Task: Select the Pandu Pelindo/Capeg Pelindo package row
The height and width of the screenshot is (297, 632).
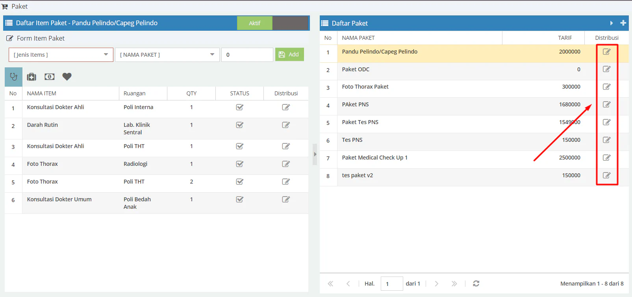Action: 474,54
